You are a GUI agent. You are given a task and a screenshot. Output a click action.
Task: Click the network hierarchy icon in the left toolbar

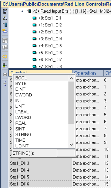pyautogui.click(x=5, y=18)
